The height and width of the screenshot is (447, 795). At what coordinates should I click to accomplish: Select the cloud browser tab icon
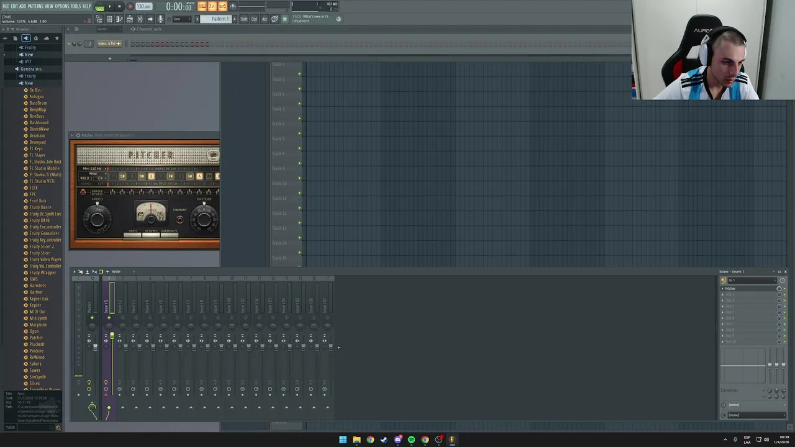46,38
